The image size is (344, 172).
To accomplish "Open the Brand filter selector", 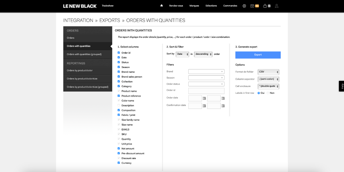I will coord(206,72).
